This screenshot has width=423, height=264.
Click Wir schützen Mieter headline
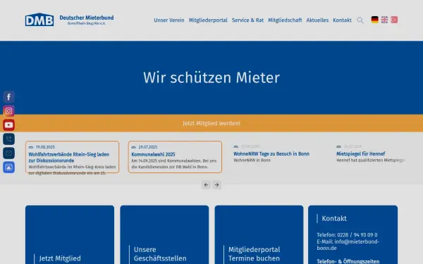coord(211,77)
